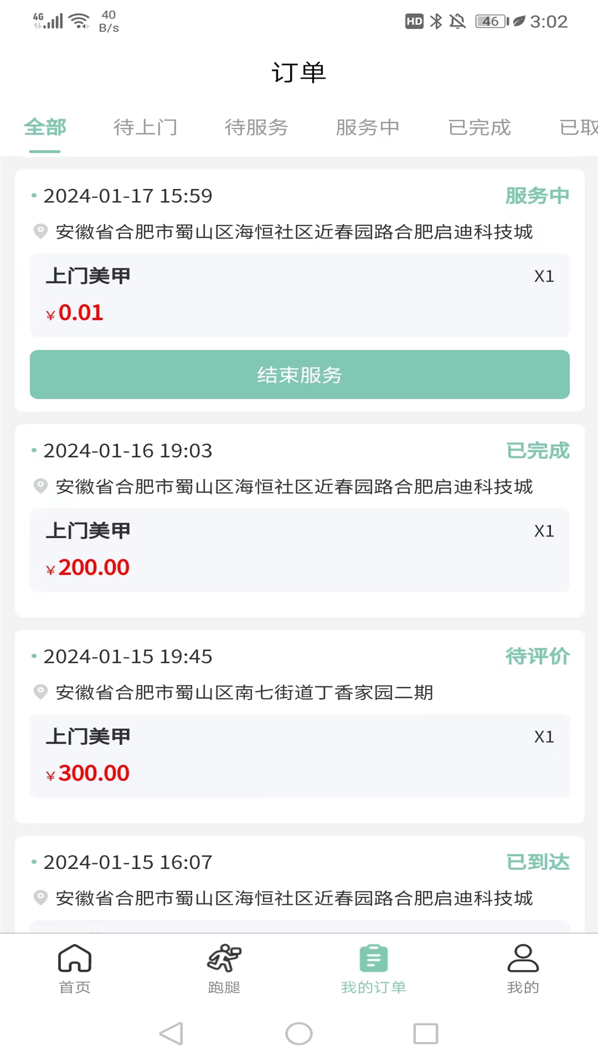The image size is (598, 1064).
Task: Show the 已完成 orders tab
Action: (480, 127)
